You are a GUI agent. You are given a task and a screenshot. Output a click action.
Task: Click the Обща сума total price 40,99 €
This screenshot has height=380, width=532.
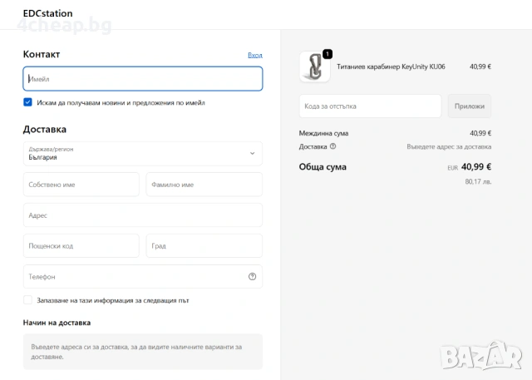tap(476, 166)
